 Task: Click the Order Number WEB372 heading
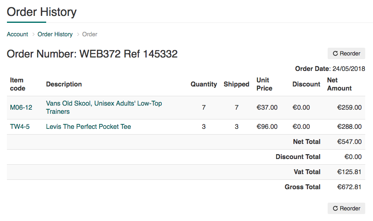pyautogui.click(x=92, y=54)
